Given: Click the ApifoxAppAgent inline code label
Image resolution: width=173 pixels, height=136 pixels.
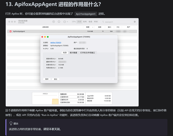Looking at the screenshot, I should click(x=86, y=14).
